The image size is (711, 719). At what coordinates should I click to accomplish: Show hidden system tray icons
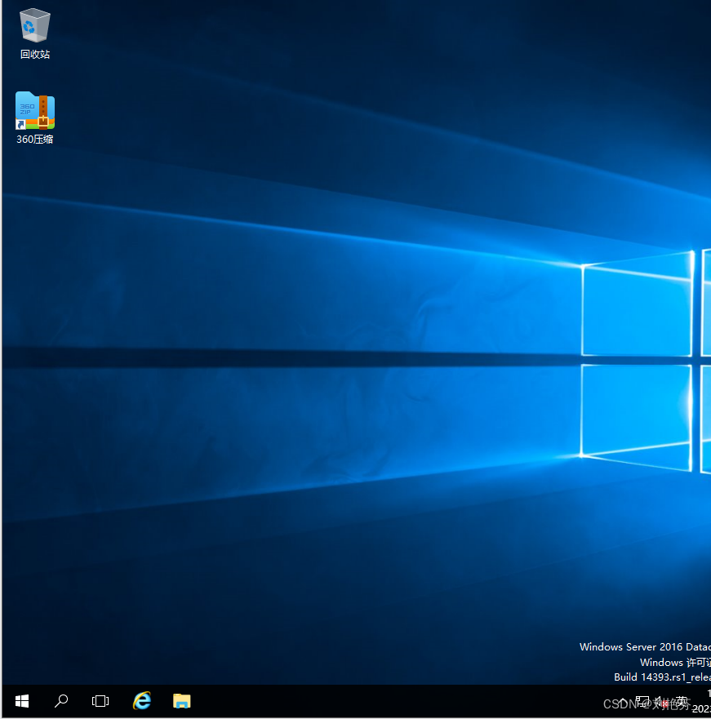[x=623, y=702]
